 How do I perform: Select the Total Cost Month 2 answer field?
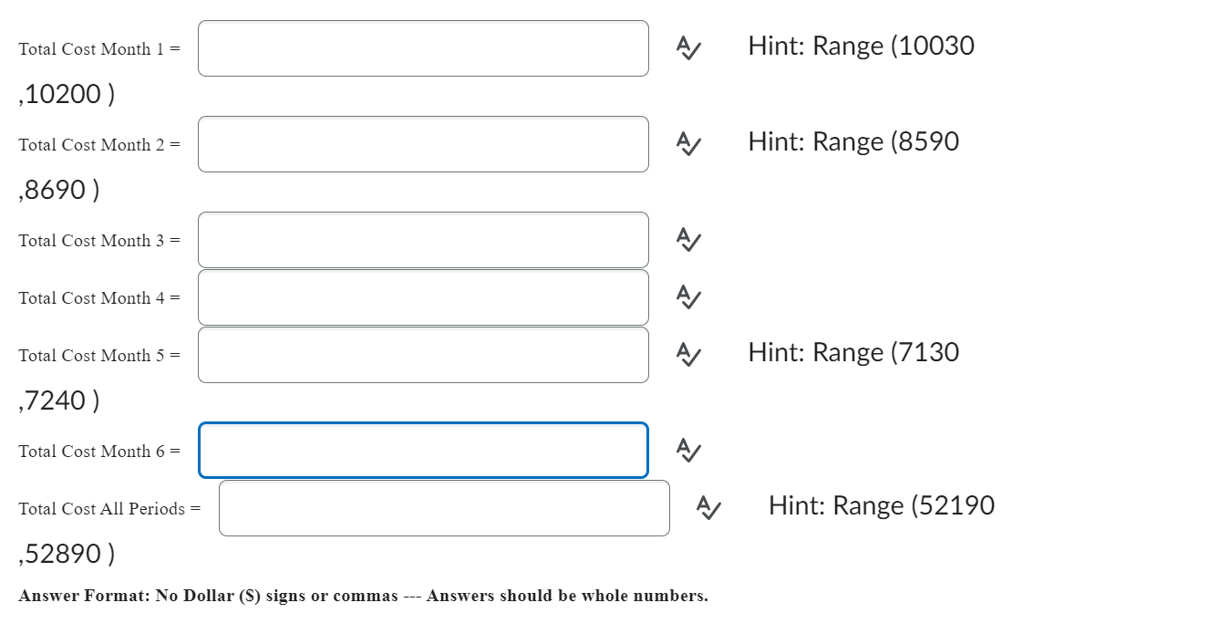[423, 144]
